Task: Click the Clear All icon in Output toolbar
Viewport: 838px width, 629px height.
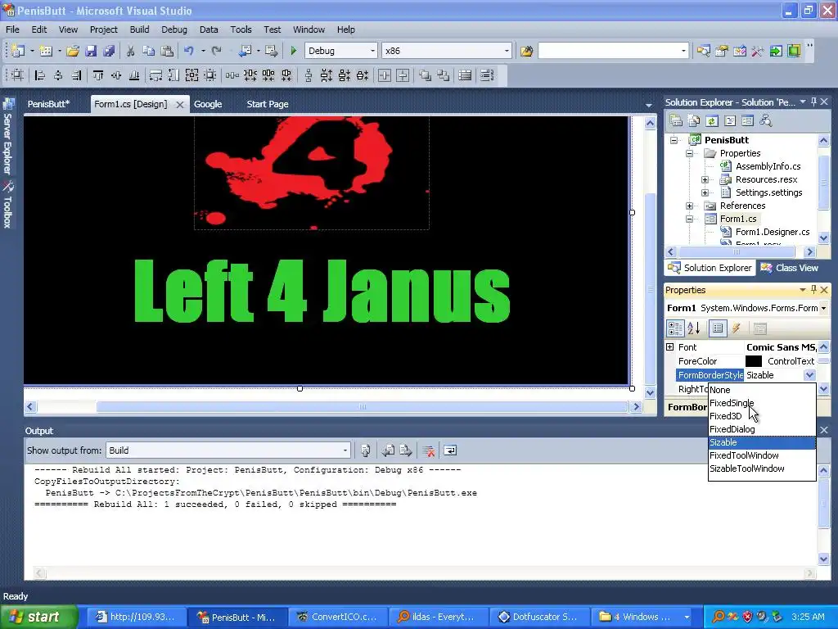Action: (x=428, y=451)
